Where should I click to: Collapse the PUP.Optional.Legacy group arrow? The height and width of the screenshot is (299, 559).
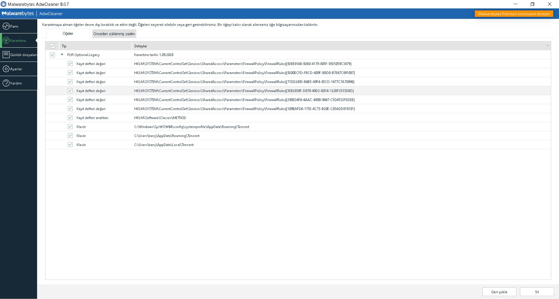[x=62, y=55]
